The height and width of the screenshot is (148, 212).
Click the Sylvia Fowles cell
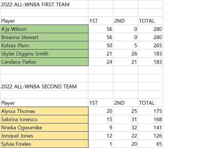coord(44,144)
